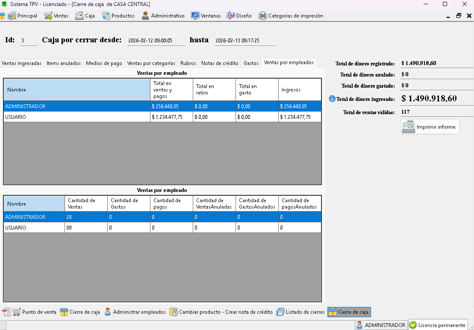The image size is (474, 330).
Task: Switch to the Medios de pago tab
Action: (x=104, y=63)
